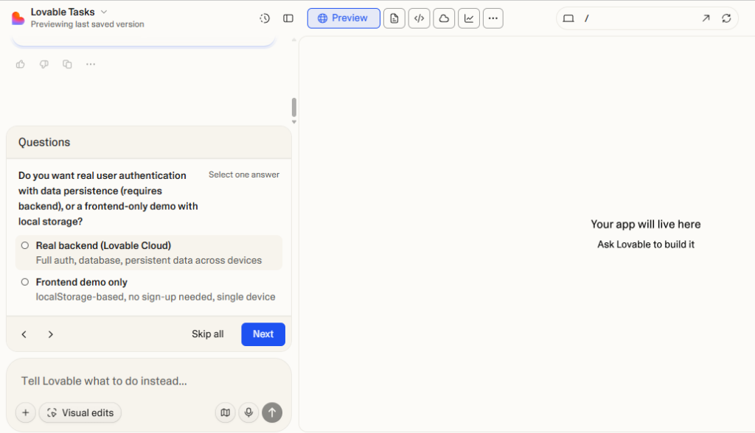This screenshot has width=755, height=433.
Task: Open more options with the ellipsis toolbar button
Action: point(493,18)
